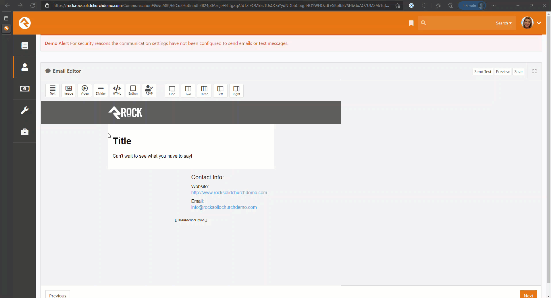Screen dimensions: 551x298
Task: Add a Video component
Action: (85, 90)
